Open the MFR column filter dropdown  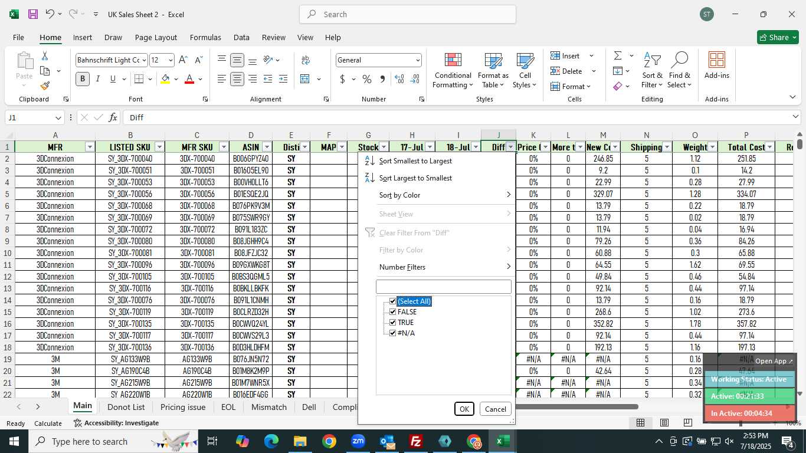pyautogui.click(x=90, y=147)
